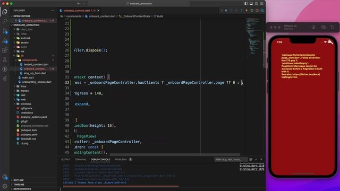340x191 pixels.
Task: Collapse the Open Editors section
Action: 22,16
